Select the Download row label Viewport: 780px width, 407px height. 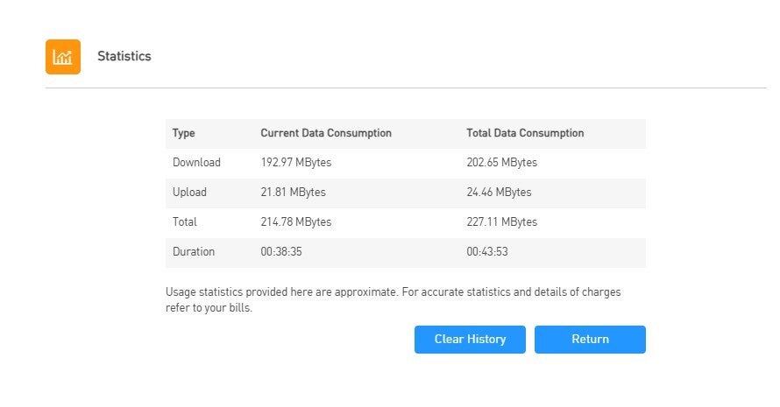pos(196,163)
